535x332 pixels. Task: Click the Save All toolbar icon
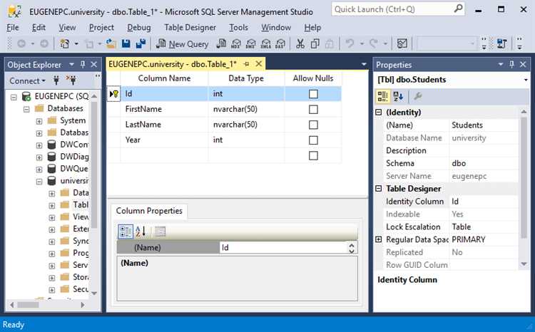click(138, 44)
